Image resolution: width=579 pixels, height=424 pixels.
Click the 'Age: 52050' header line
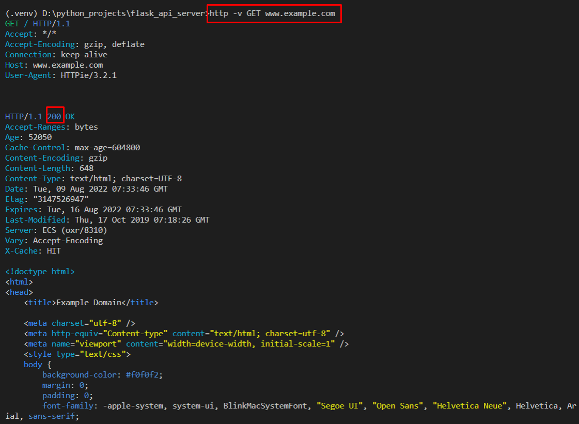(28, 137)
